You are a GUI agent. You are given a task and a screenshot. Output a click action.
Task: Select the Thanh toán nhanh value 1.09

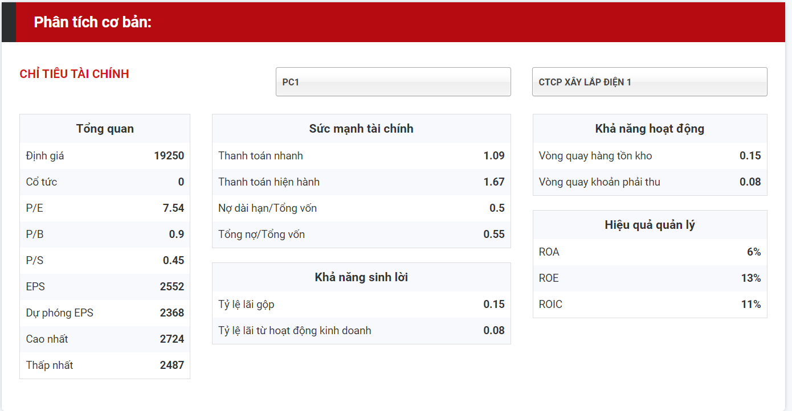pos(494,156)
